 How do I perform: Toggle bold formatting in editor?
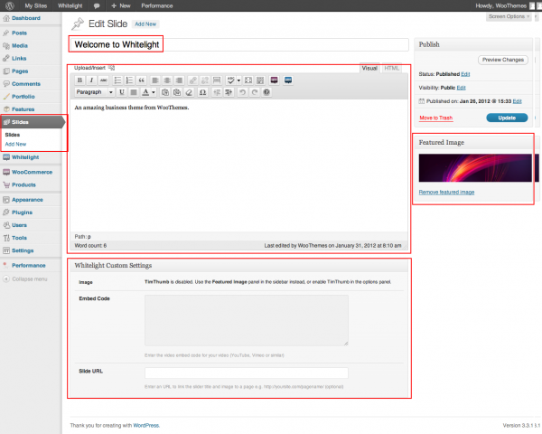pyautogui.click(x=79, y=80)
